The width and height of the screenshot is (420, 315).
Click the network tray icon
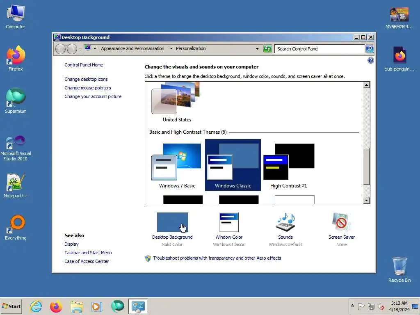pos(371,306)
